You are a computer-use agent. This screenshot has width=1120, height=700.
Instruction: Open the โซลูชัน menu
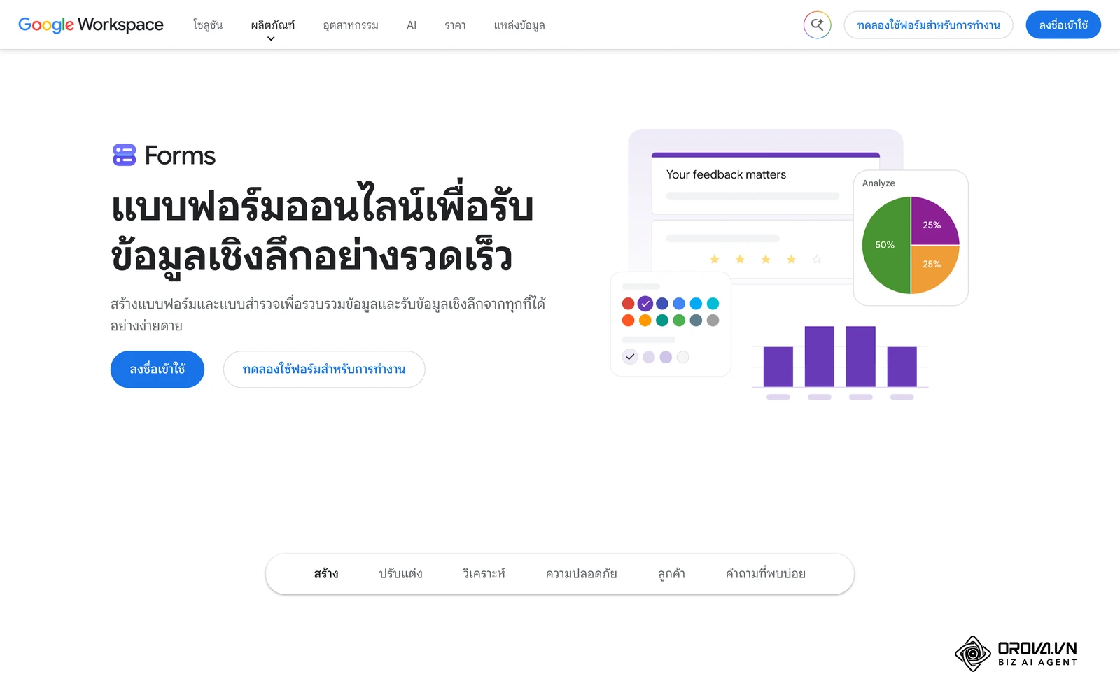tap(208, 25)
